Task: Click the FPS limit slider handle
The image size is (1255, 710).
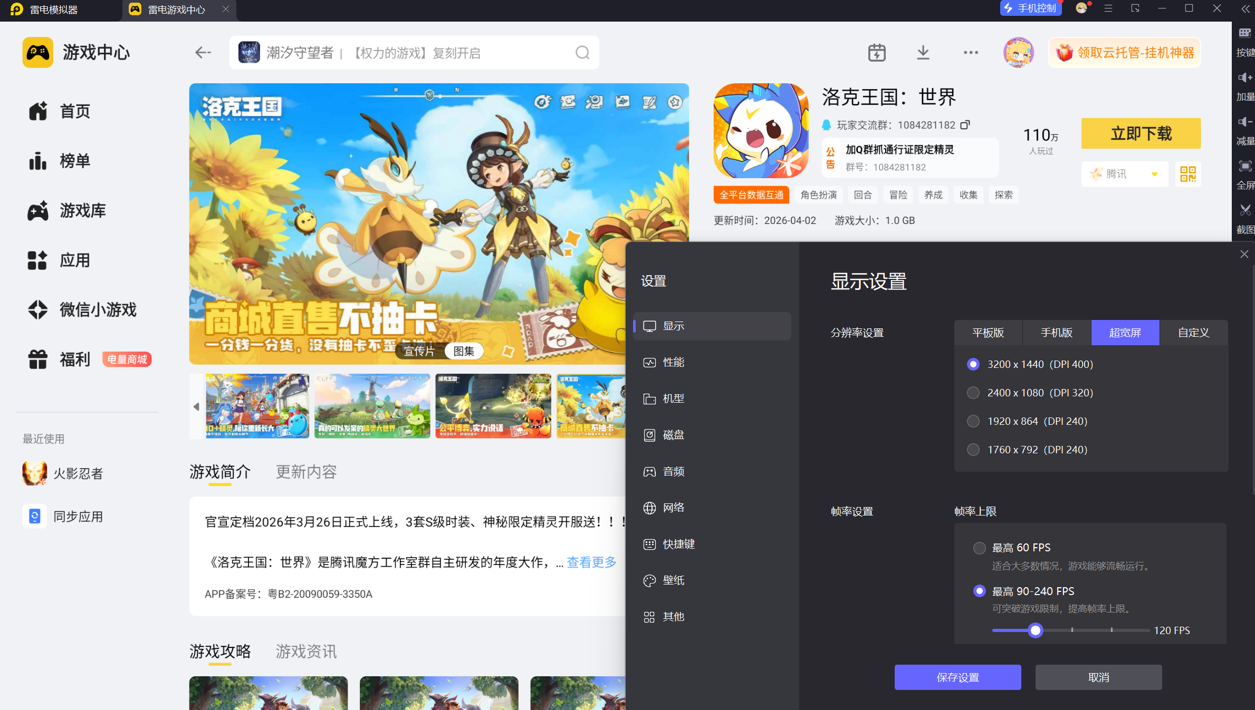Action: pyautogui.click(x=1035, y=630)
